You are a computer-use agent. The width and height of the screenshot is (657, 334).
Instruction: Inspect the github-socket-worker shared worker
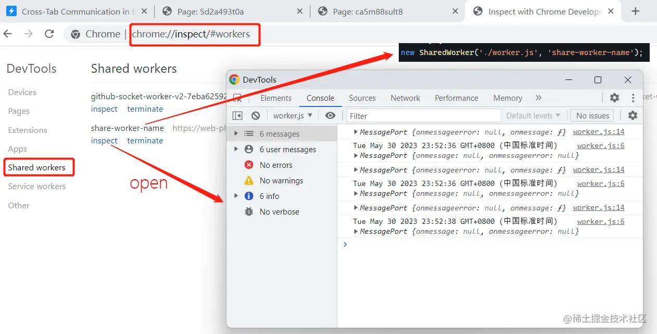pyautogui.click(x=104, y=109)
